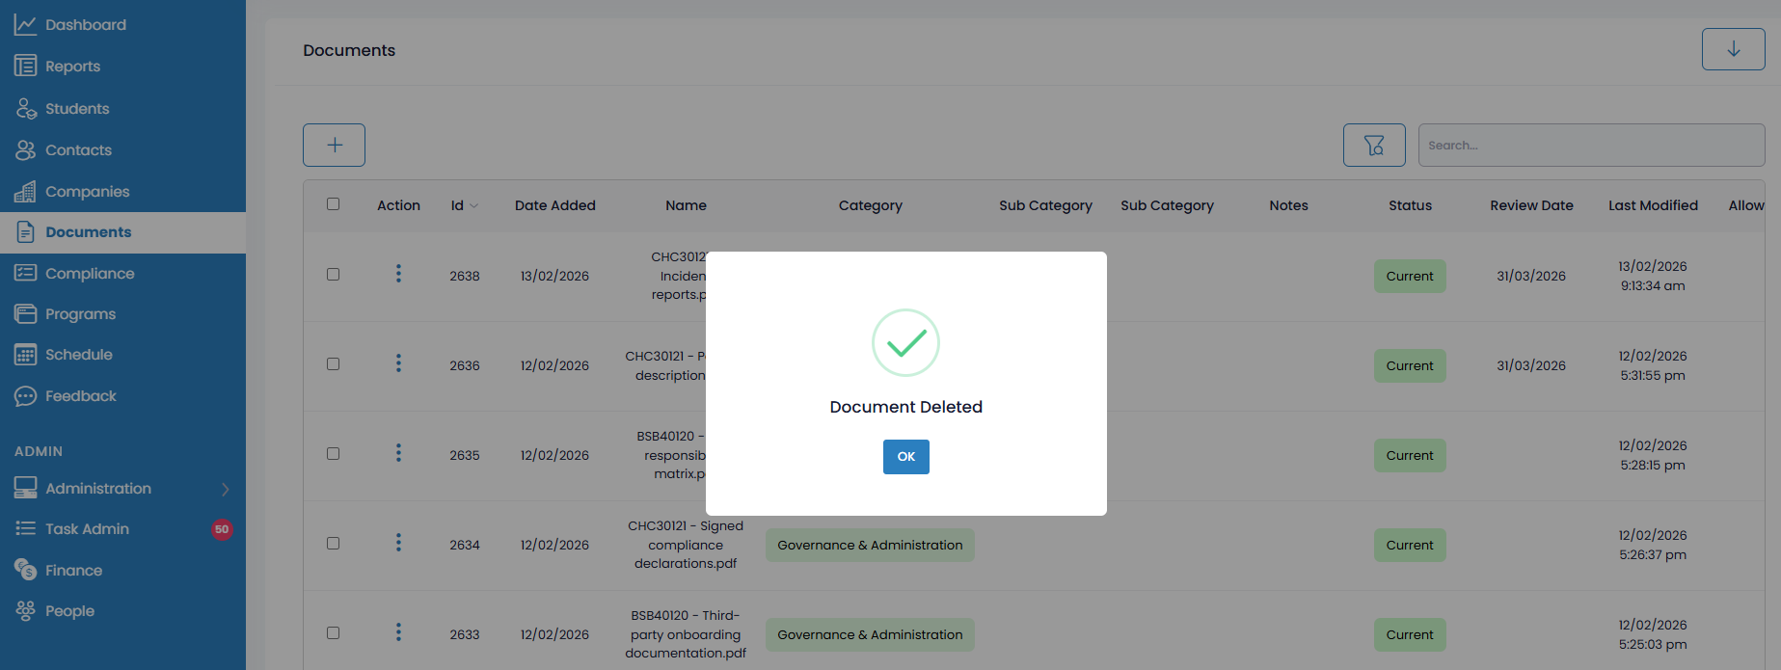The image size is (1781, 670).
Task: Click the download arrow icon
Action: point(1733,49)
